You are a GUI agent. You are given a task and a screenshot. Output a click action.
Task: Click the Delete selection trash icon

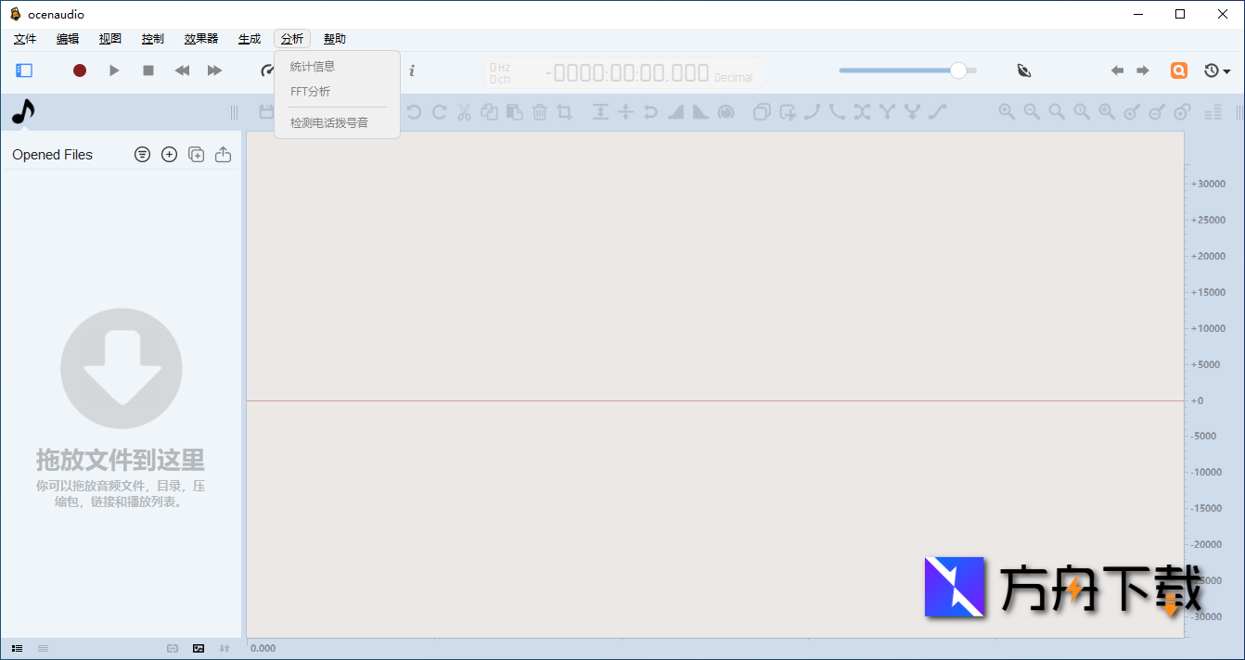pos(539,112)
